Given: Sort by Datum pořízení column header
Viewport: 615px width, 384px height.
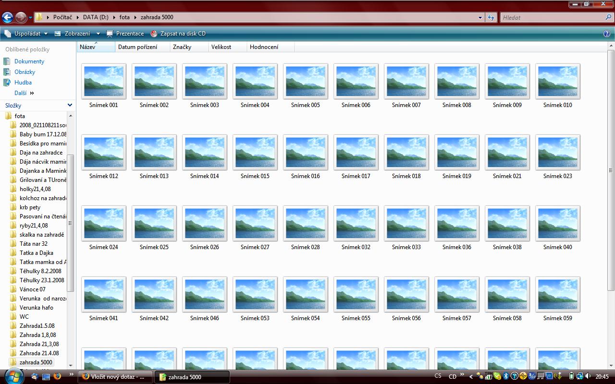Looking at the screenshot, I should coord(137,47).
